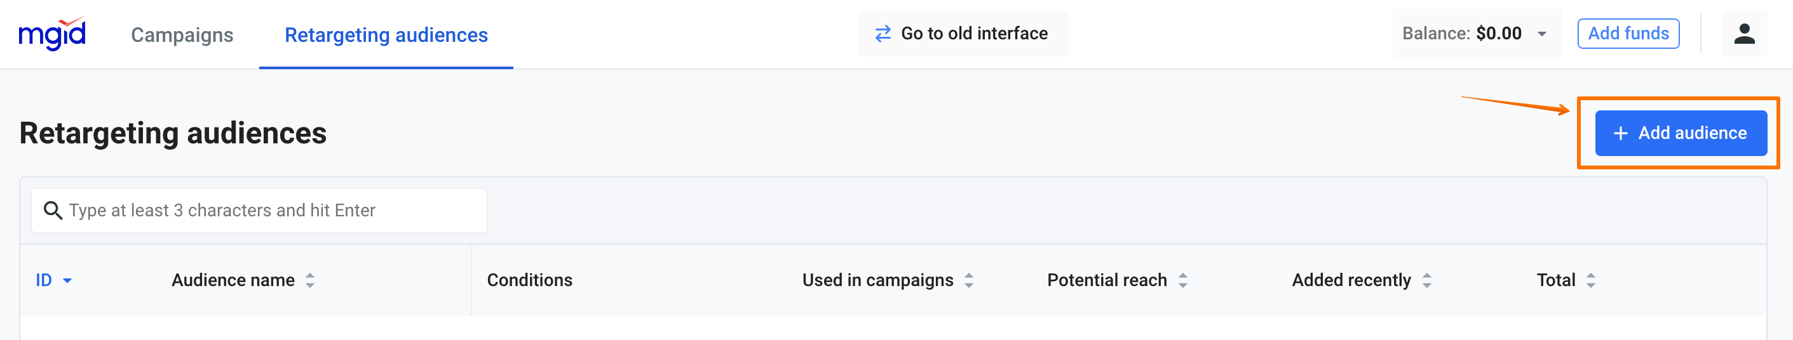Open the user profile icon
This screenshot has width=1793, height=340.
[1743, 34]
